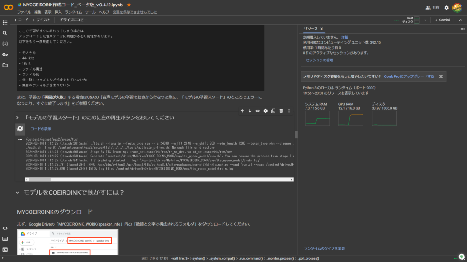Click the green check status icon
Screen dimensions: 467x262
(x=462, y=257)
